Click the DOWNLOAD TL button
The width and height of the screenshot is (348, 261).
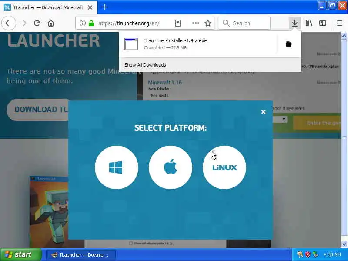click(38, 110)
